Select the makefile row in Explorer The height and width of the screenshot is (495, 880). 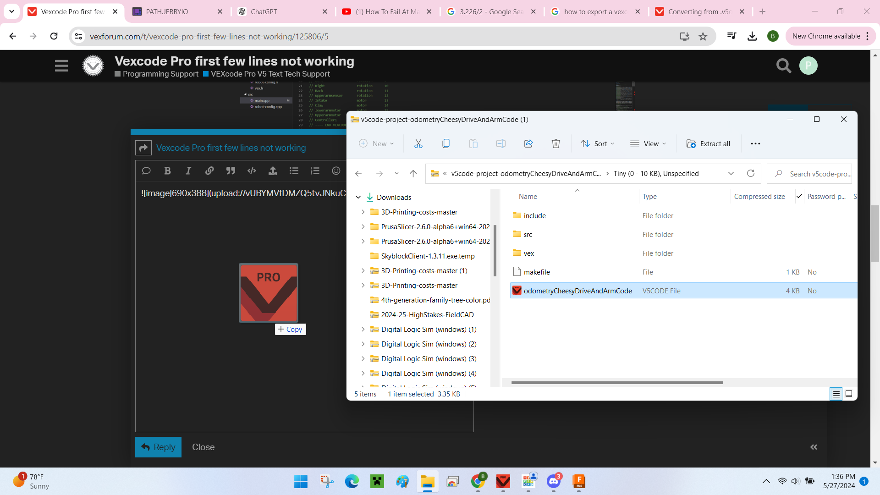click(683, 272)
